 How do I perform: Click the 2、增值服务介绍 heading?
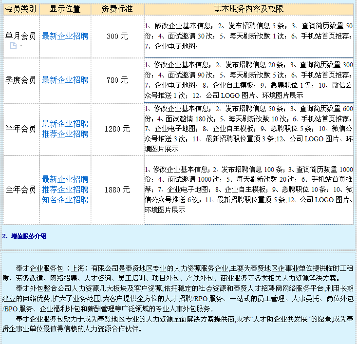(x=24, y=236)
